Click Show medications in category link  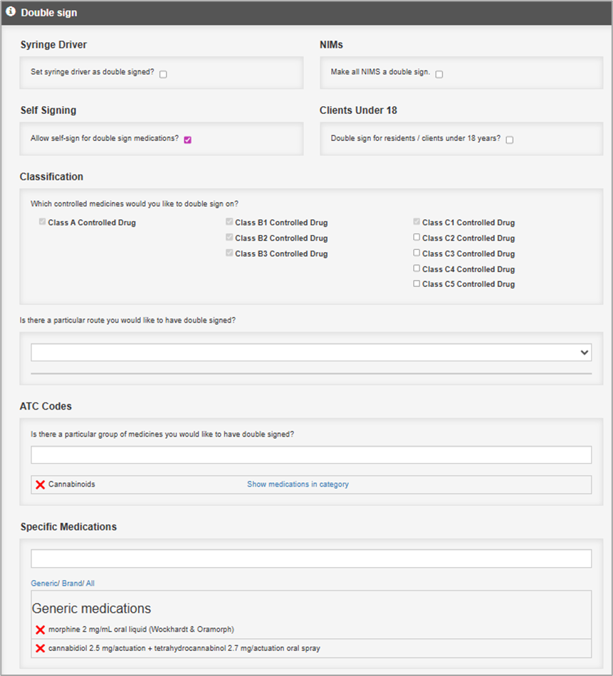298,484
